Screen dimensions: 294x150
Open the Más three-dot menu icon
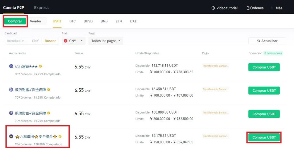272,8
